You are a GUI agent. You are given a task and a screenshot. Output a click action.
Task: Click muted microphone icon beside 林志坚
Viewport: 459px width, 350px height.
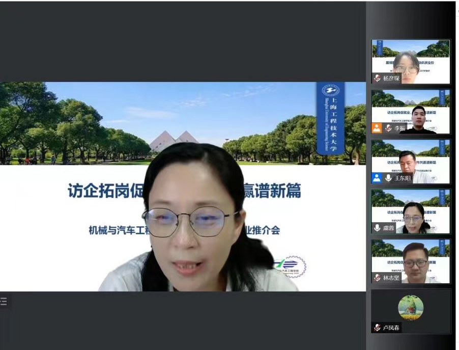(x=378, y=278)
